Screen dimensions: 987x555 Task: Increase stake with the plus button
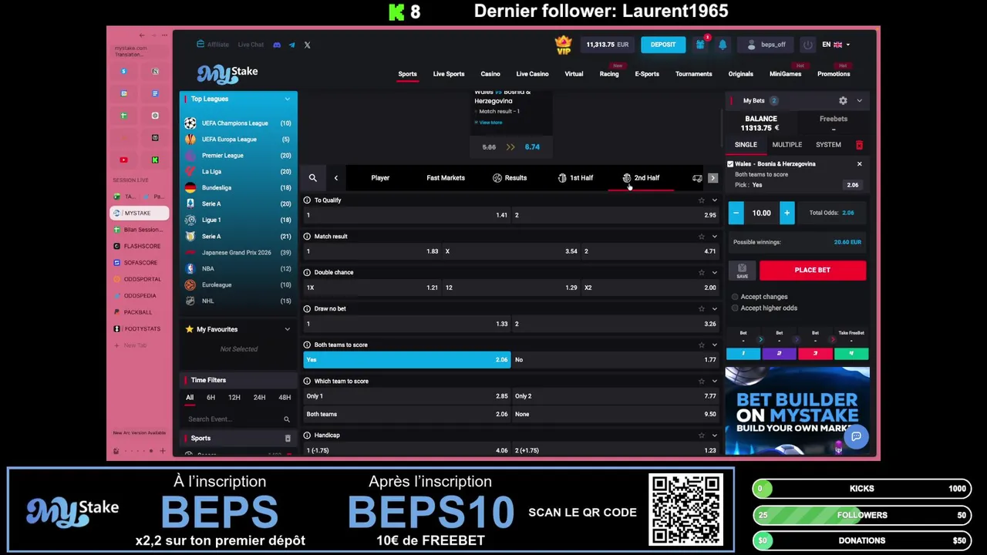coord(787,214)
